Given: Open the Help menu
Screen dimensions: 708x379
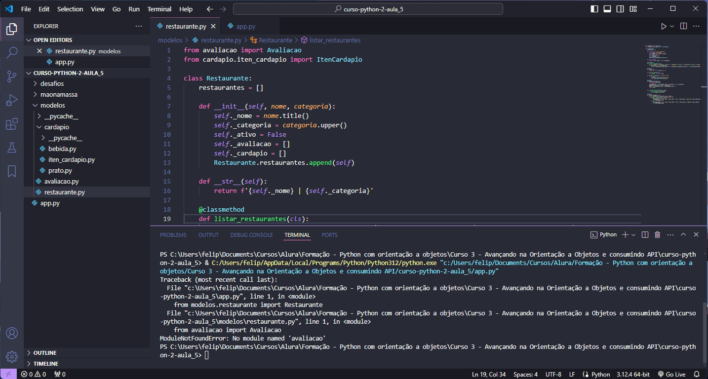Looking at the screenshot, I should click(186, 9).
